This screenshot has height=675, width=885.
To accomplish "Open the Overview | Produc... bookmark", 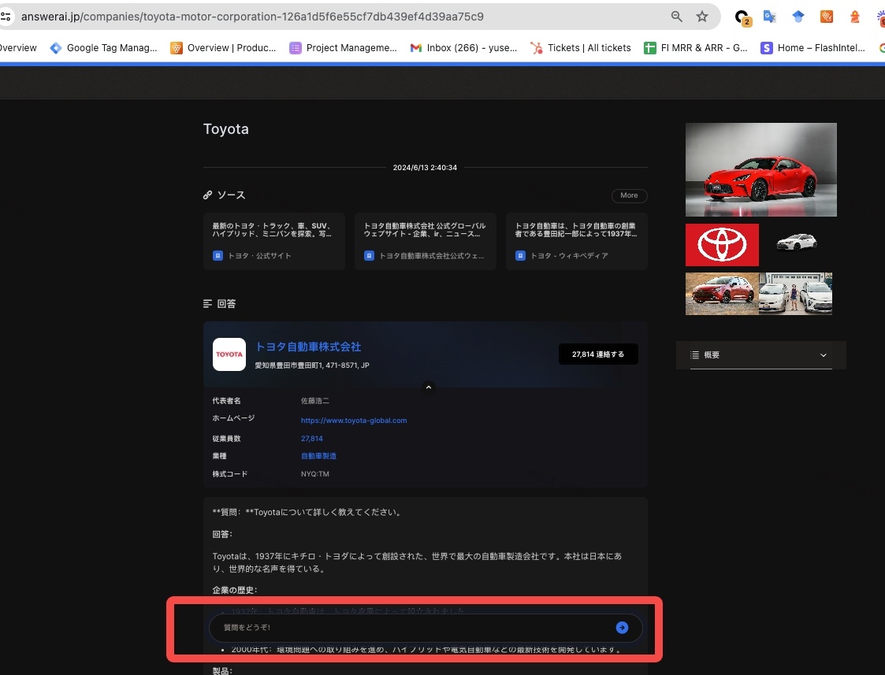I will (x=224, y=48).
